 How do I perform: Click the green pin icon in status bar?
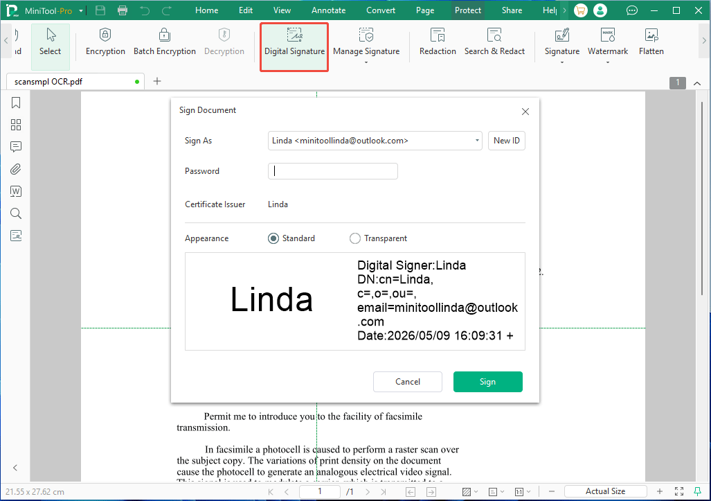[x=698, y=491]
